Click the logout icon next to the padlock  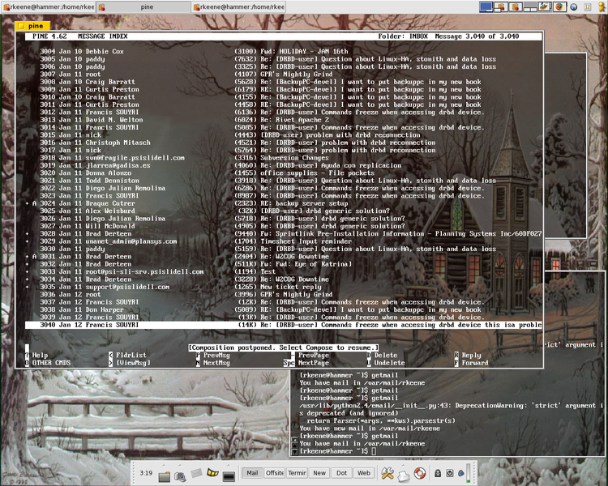450,473
